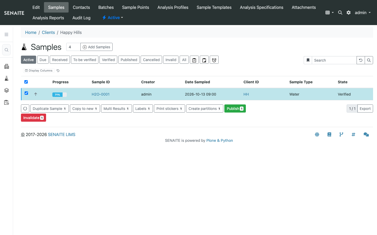Click the footer globe icon
The height and width of the screenshot is (235, 377).
pos(317,134)
